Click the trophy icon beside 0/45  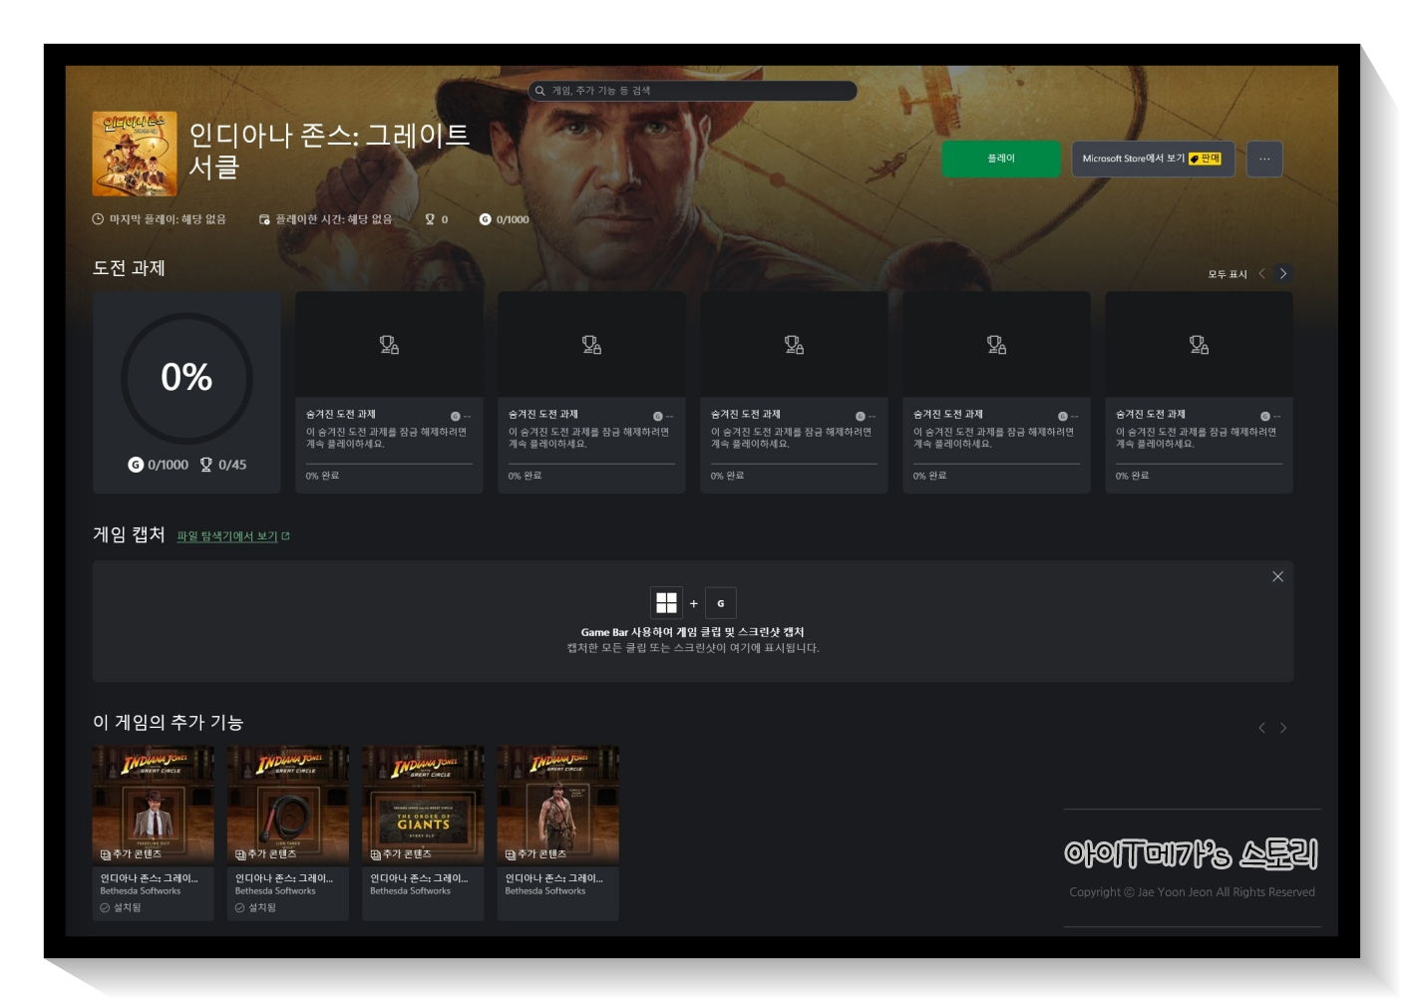point(206,465)
